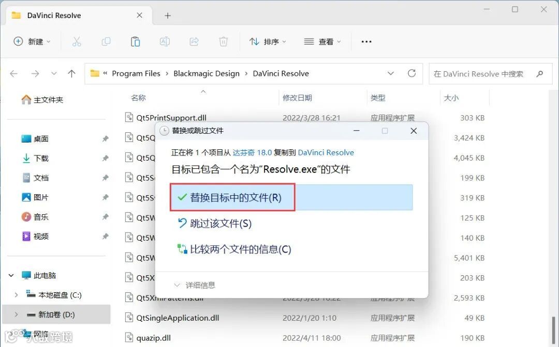Click the search magnifier icon
Screen dimensions: 559x347
[x=540, y=74]
